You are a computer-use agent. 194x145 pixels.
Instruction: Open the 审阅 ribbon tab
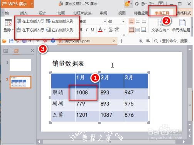pyautogui.click(x=103, y=13)
